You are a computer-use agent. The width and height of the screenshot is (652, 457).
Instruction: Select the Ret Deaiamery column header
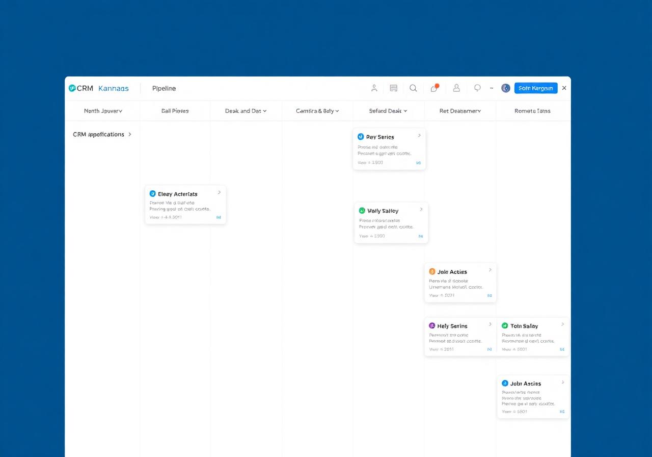point(460,111)
